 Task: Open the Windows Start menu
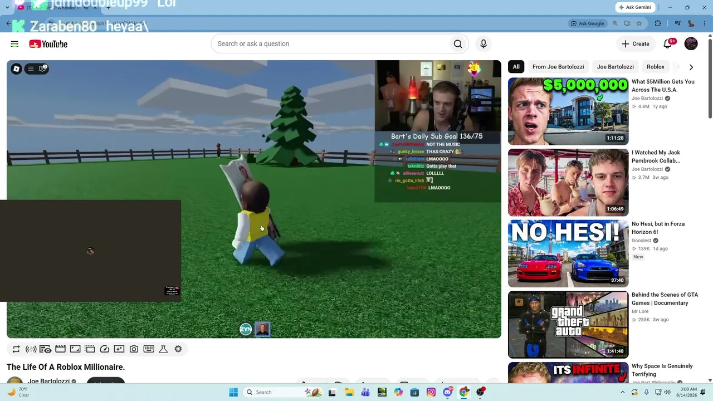coord(233,392)
